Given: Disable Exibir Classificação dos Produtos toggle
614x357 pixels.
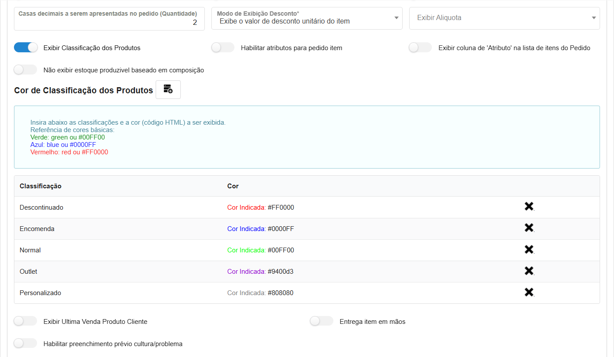Looking at the screenshot, I should (26, 48).
